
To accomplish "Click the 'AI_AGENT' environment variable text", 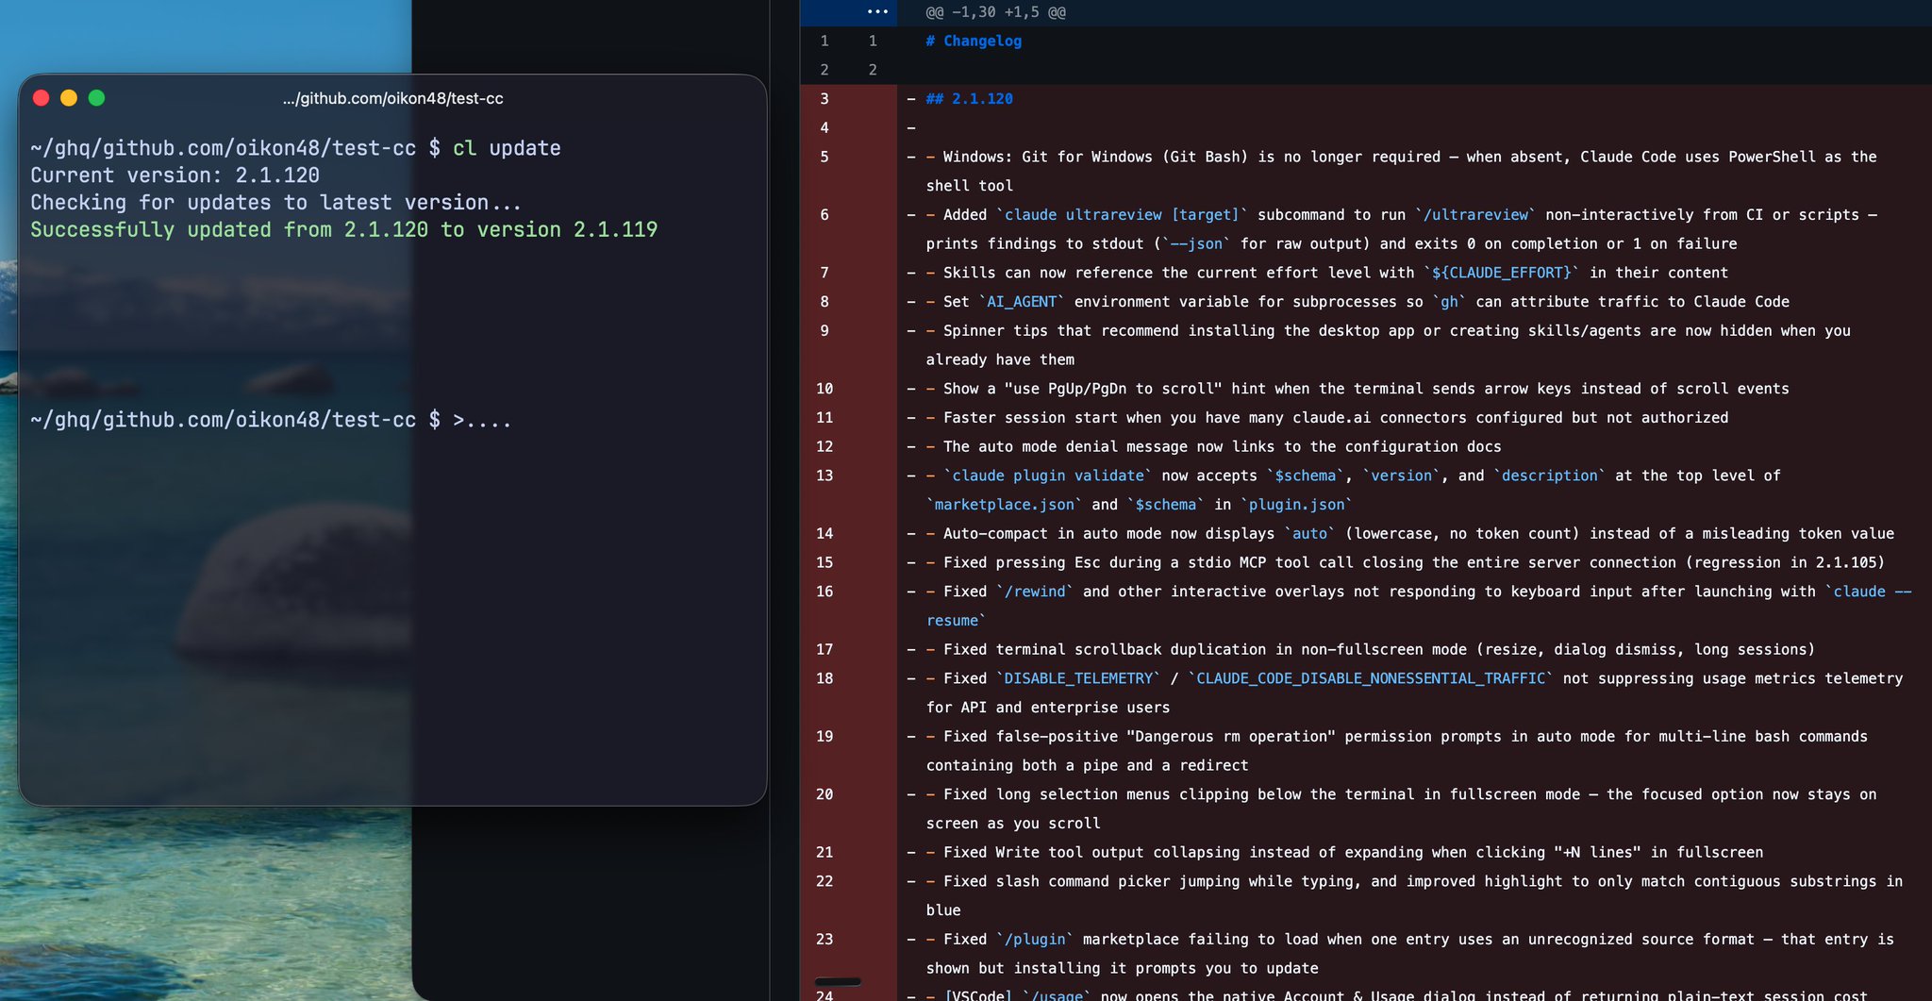I will [1022, 302].
